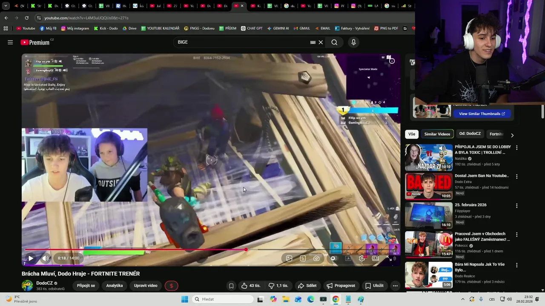545x306 pixels.
Task: Open the YouTube hamburger guide menu
Action: tap(10, 42)
